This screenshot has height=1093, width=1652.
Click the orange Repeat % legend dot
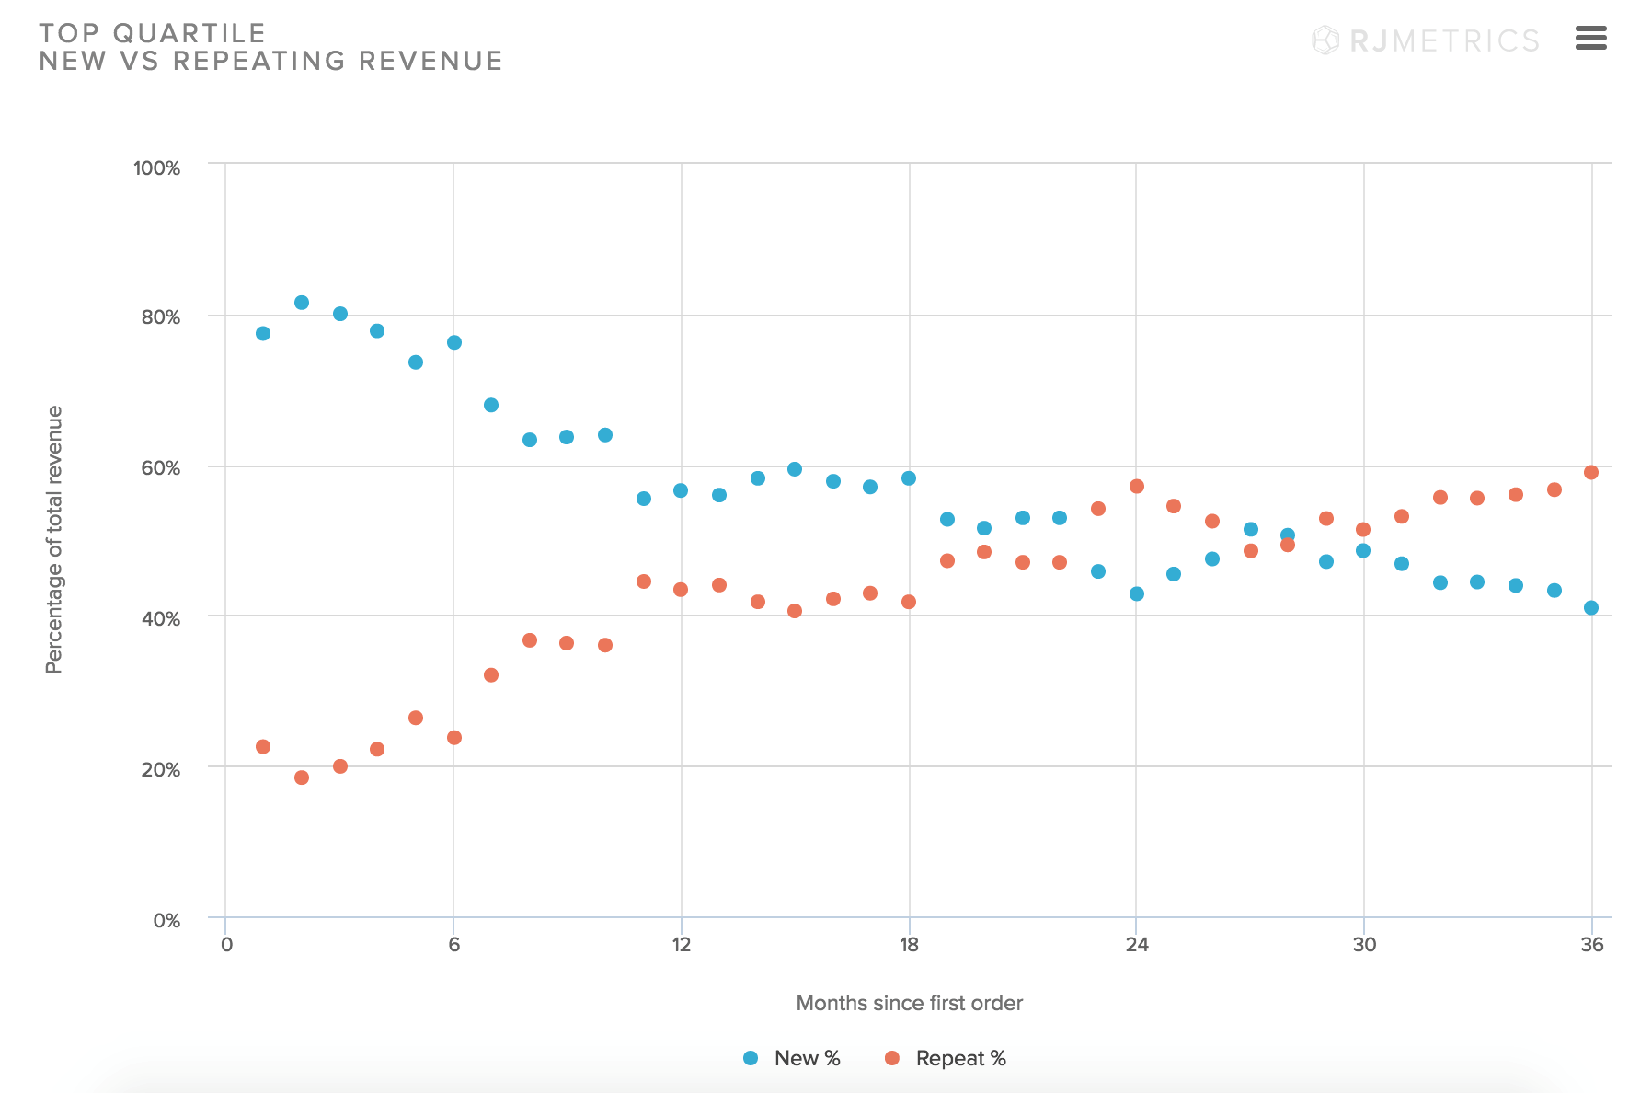(891, 1058)
